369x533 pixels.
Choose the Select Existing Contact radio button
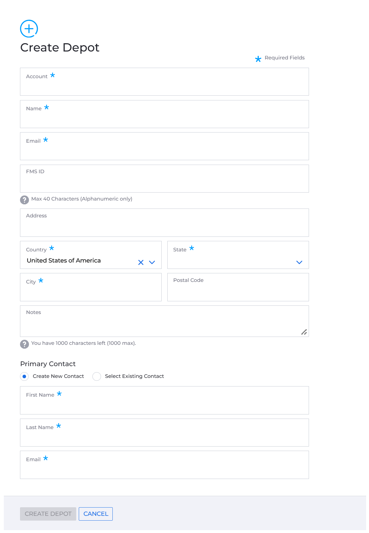97,376
